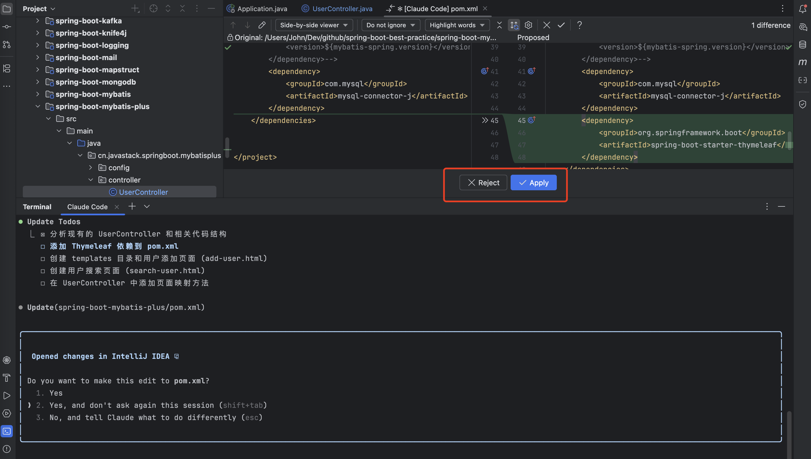Click the pending Thymeleaf todo checkbox
Image resolution: width=811 pixels, height=459 pixels.
[x=43, y=246]
